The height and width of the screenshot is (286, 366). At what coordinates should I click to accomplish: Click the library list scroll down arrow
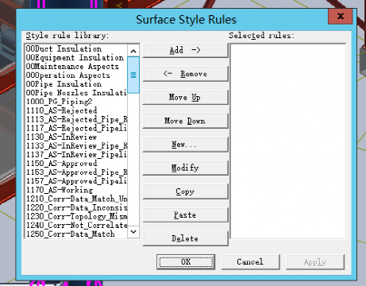[x=133, y=232]
